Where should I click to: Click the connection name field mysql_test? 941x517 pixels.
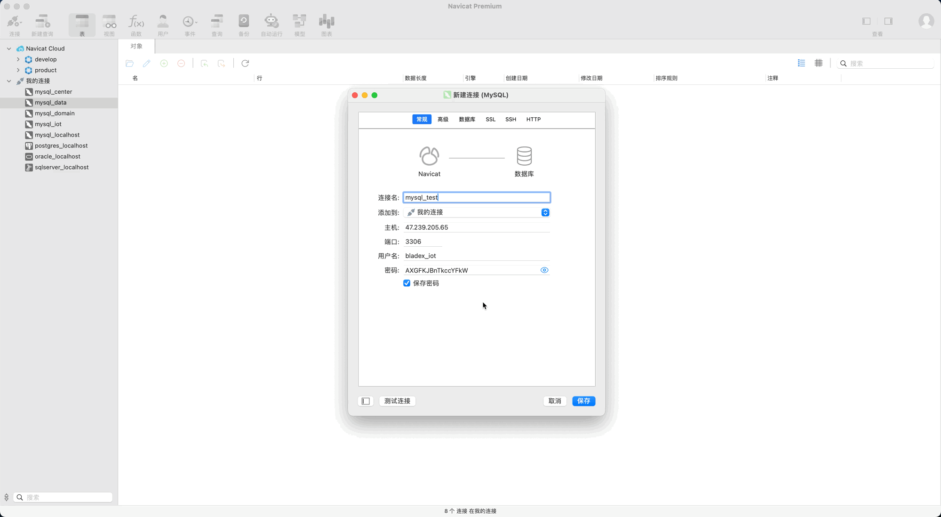tap(477, 197)
